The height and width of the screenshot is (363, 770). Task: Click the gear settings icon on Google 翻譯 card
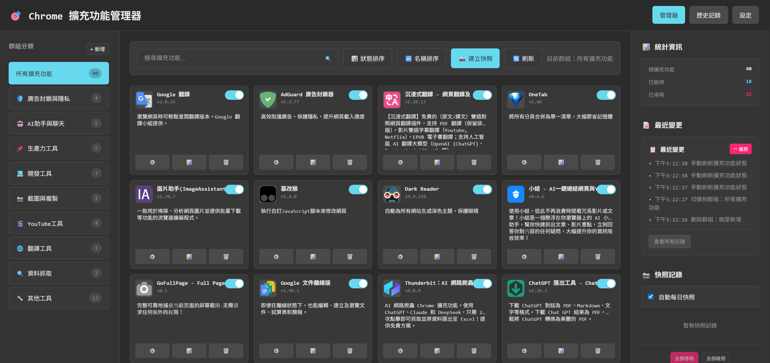[152, 162]
